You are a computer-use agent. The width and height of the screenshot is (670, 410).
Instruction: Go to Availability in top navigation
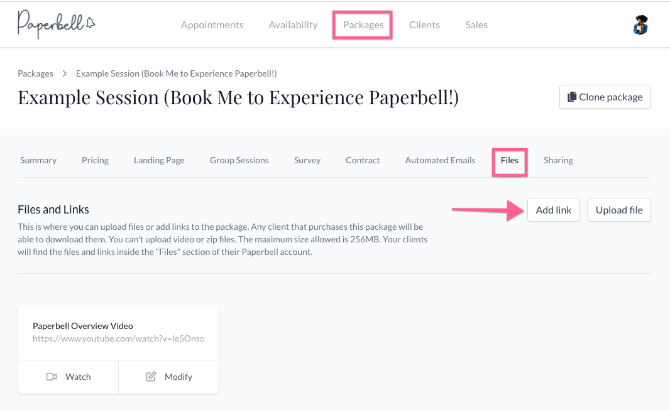click(293, 25)
